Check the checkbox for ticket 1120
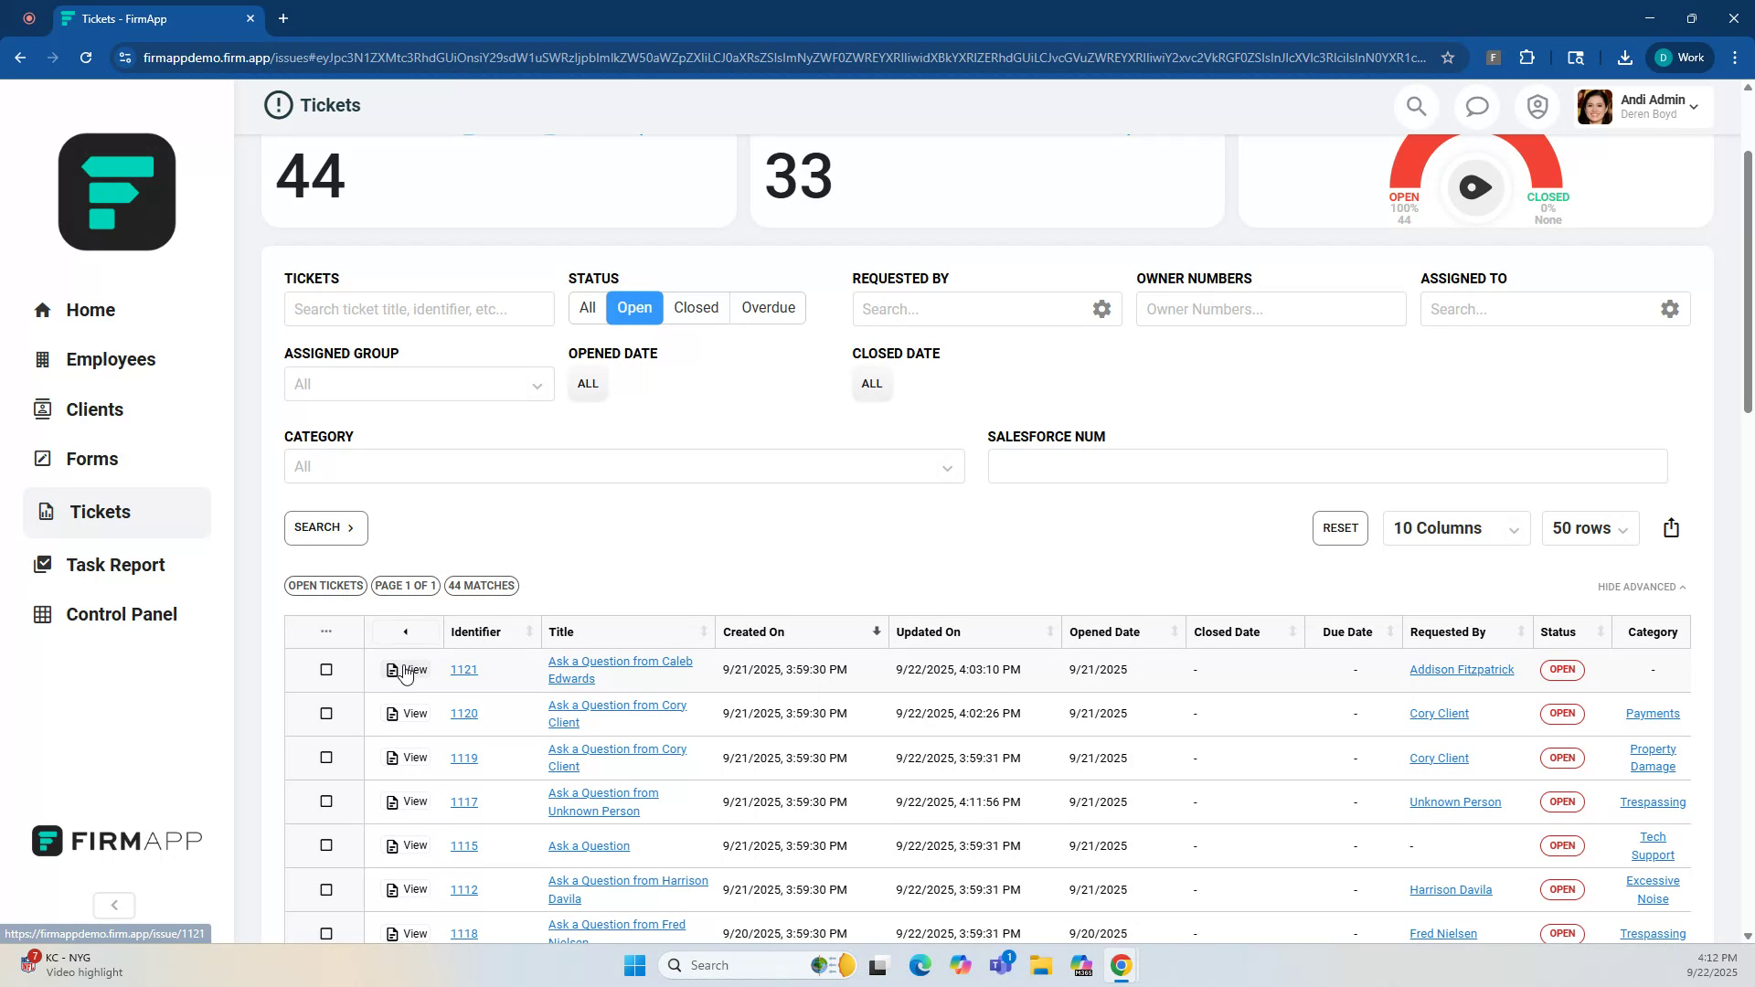The height and width of the screenshot is (987, 1755). [325, 713]
